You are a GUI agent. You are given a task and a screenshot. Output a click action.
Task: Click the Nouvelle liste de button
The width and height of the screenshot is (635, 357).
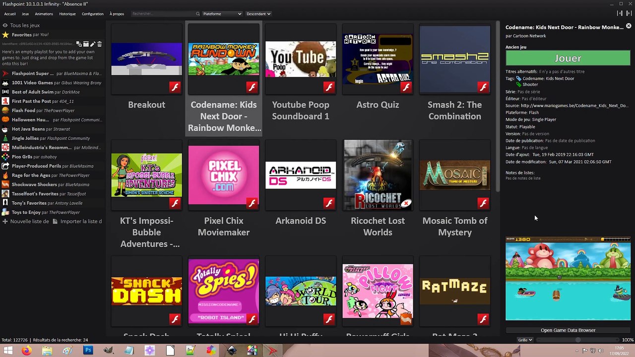tap(26, 222)
